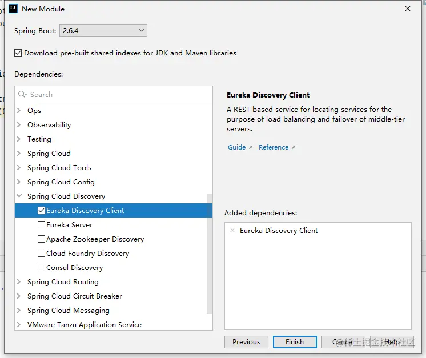Expand the Spring Cloud Circuit Breaker category
Viewport: 426px width, 358px height.
[19, 296]
